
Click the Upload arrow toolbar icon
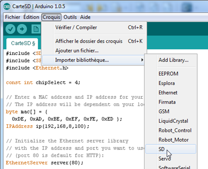pos(22,29)
